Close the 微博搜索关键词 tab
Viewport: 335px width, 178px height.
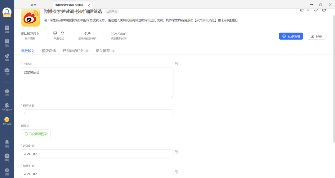coord(89,5)
